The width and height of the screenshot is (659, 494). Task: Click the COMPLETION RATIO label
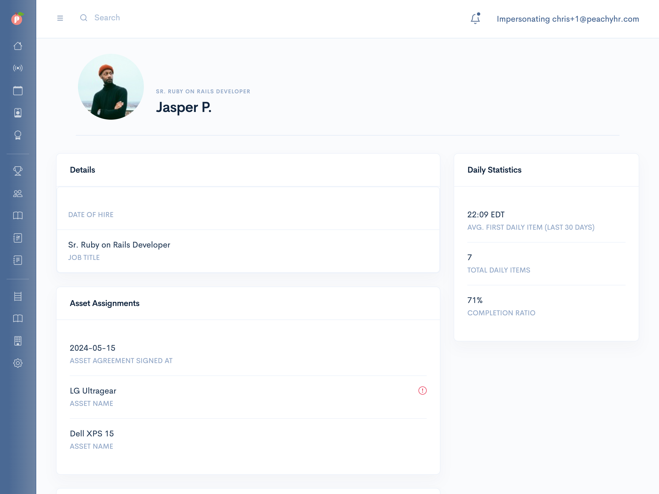tap(501, 313)
